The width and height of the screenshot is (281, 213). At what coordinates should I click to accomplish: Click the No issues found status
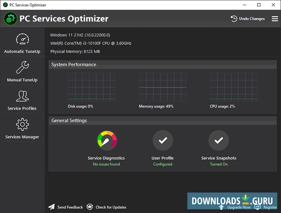click(106, 164)
